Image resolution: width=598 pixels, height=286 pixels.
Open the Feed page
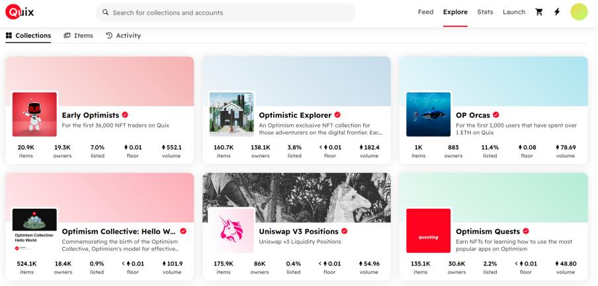click(425, 12)
